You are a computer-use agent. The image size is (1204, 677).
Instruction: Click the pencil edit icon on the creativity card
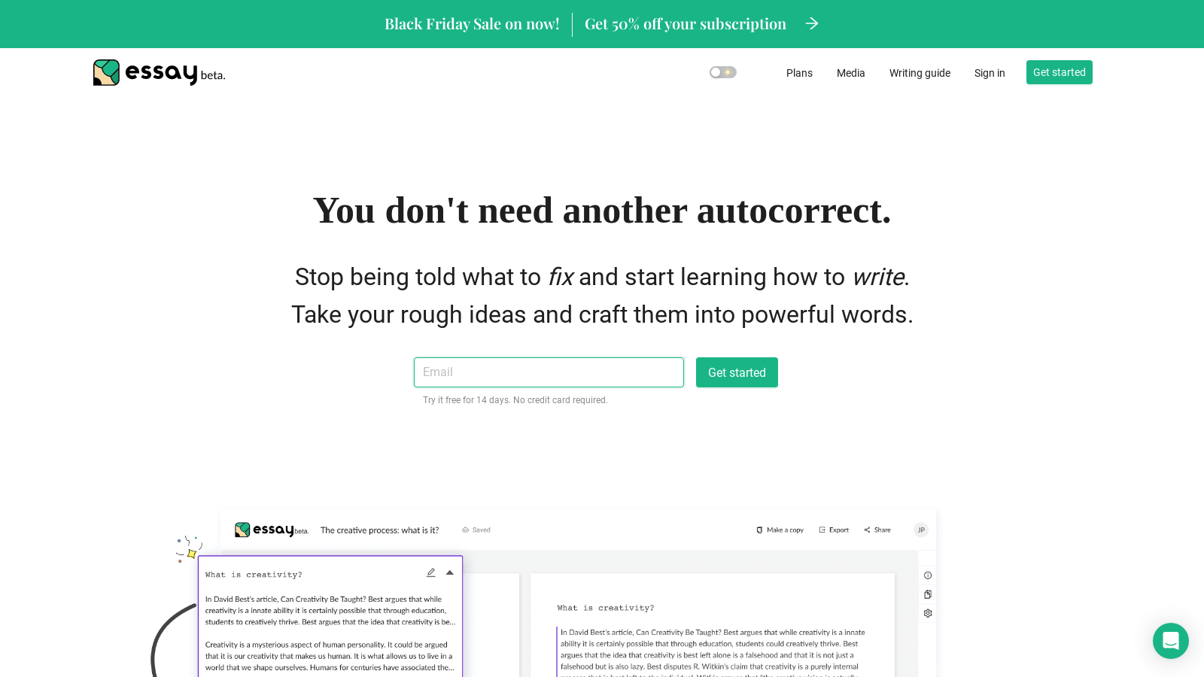coord(431,573)
